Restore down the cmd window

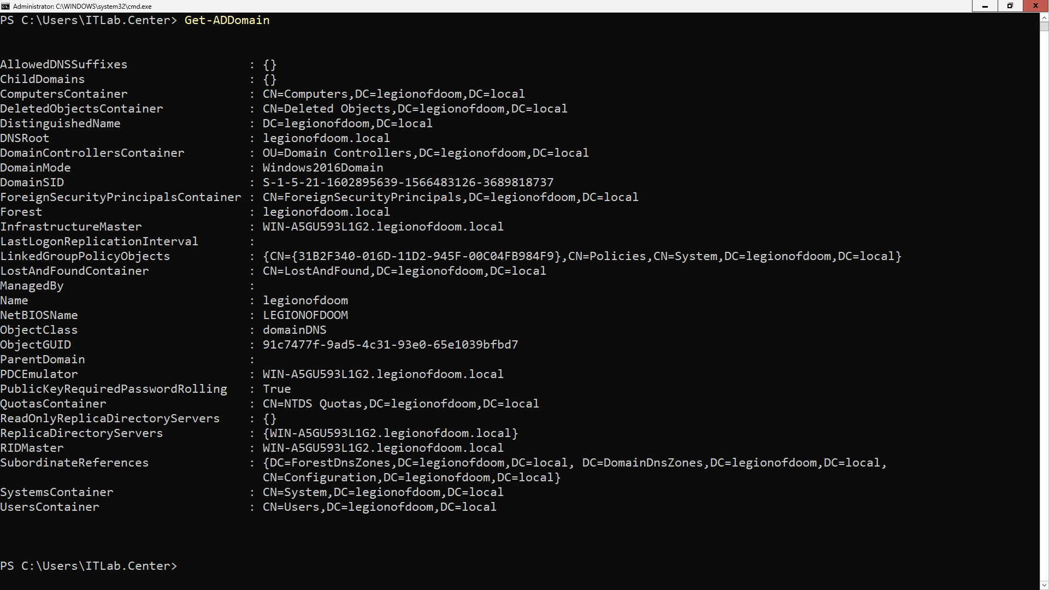[1010, 6]
